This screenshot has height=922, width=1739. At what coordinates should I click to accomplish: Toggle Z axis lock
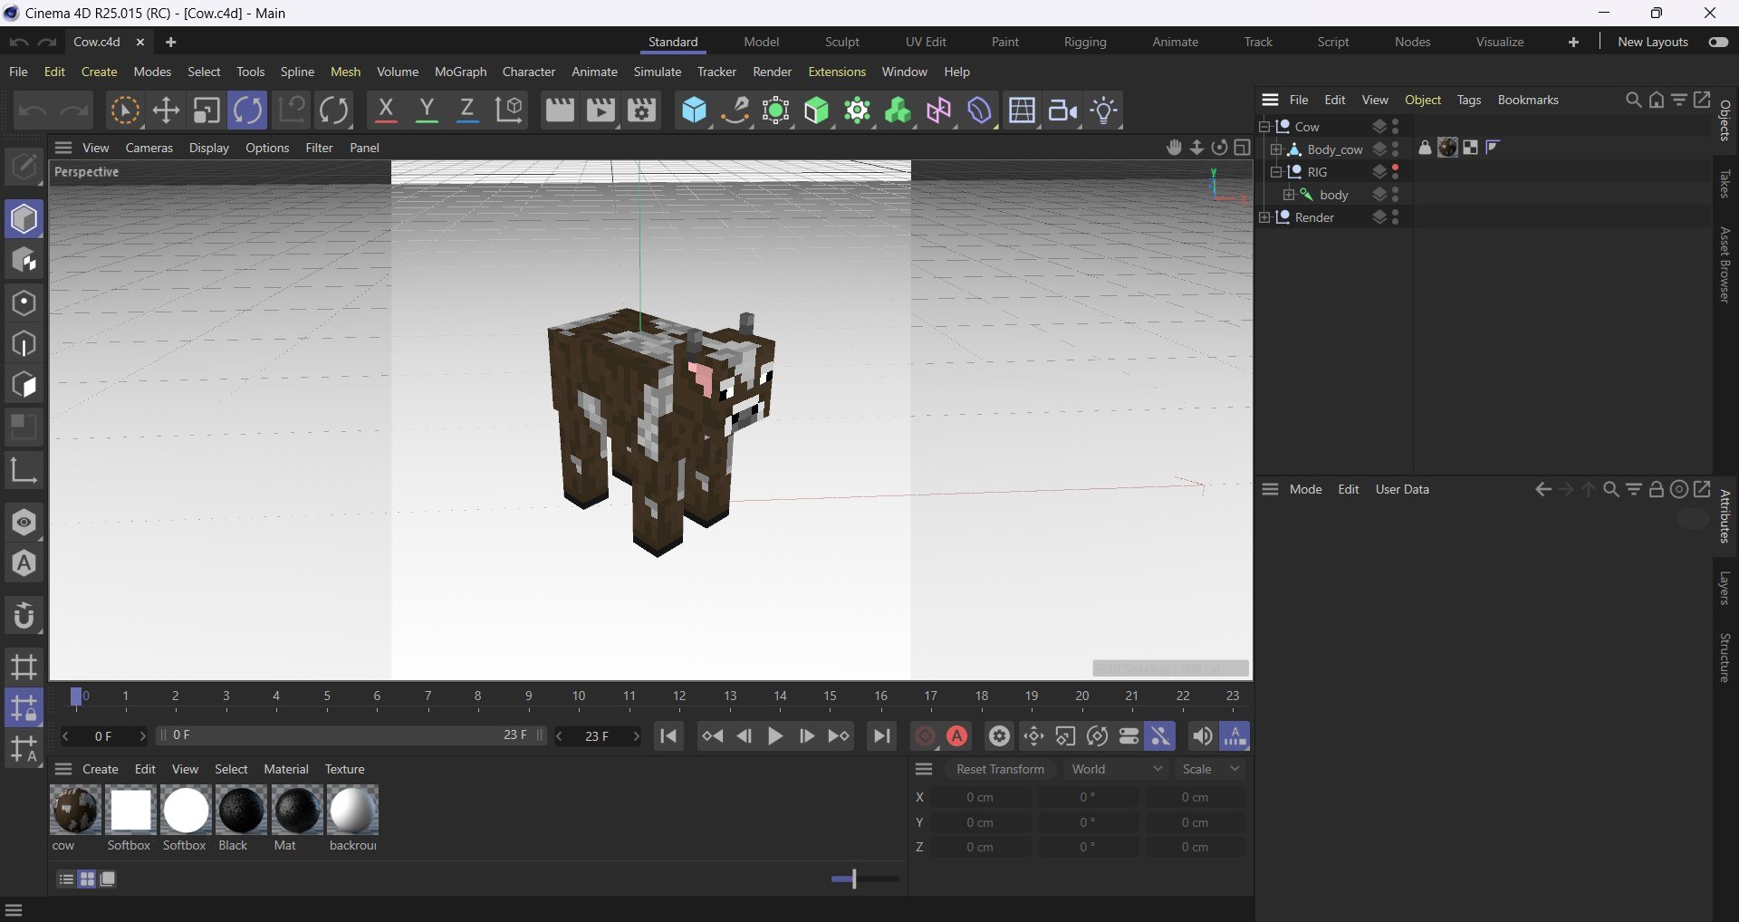(x=467, y=110)
